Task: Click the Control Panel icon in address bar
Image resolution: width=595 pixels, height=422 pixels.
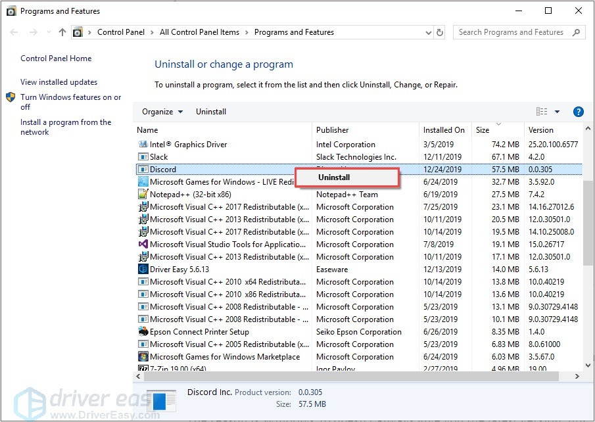Action: click(x=78, y=32)
